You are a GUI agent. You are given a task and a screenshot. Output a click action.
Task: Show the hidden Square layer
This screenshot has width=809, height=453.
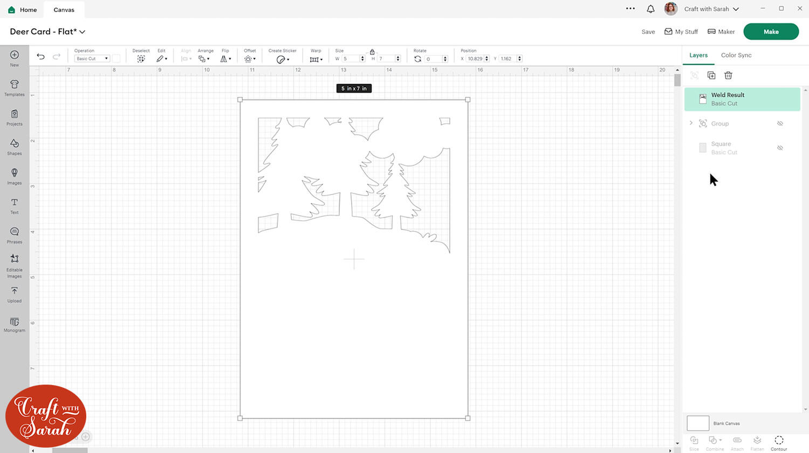[x=780, y=148]
